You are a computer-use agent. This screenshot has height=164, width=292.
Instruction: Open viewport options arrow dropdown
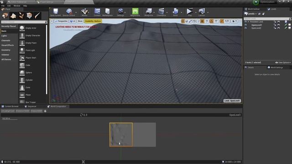pyautogui.click(x=52, y=21)
